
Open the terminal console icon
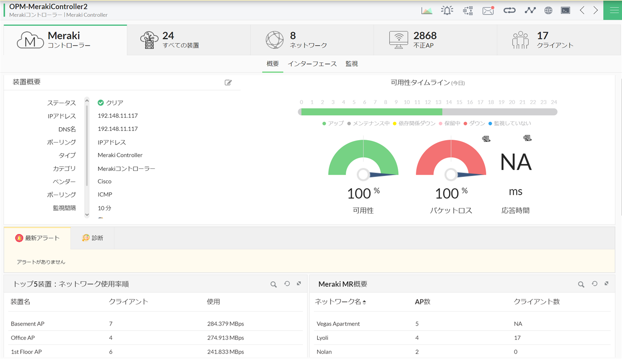click(565, 10)
